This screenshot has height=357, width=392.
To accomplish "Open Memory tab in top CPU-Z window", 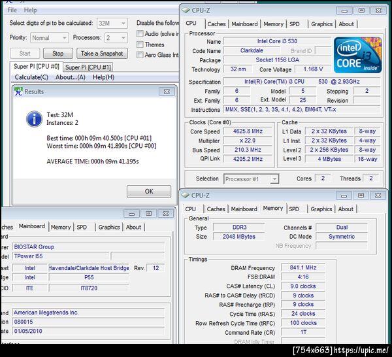I will tap(273, 24).
